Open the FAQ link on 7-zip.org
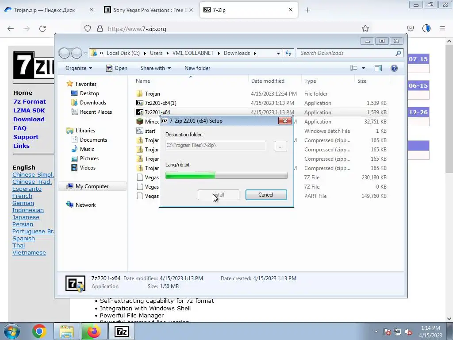The width and height of the screenshot is (453, 340). 19,128
